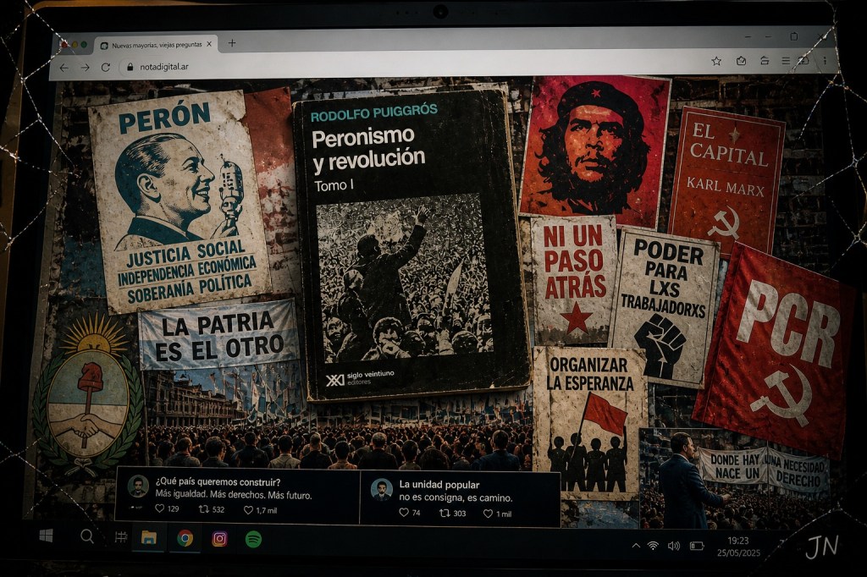Switch to Chrome on the taskbar
The width and height of the screenshot is (867, 577).
(x=185, y=538)
